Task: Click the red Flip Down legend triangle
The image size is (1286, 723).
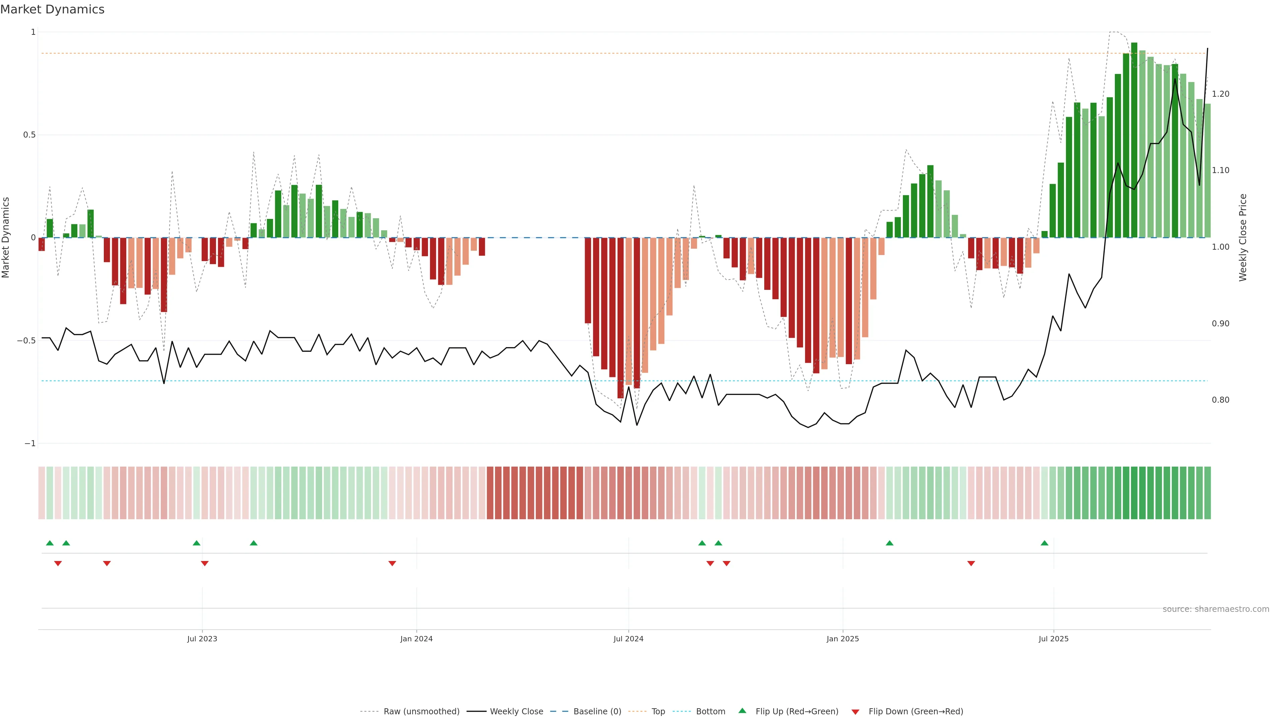Action: (855, 712)
